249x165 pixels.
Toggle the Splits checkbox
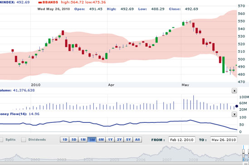point(1,140)
